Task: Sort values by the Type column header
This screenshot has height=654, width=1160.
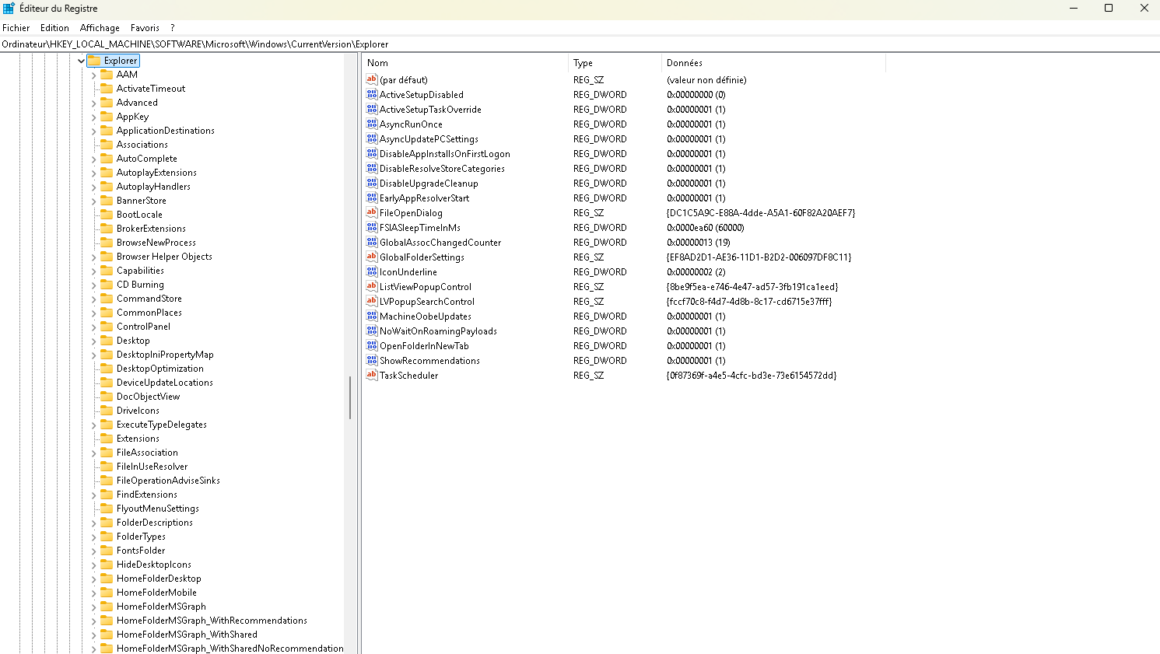Action: pos(615,63)
